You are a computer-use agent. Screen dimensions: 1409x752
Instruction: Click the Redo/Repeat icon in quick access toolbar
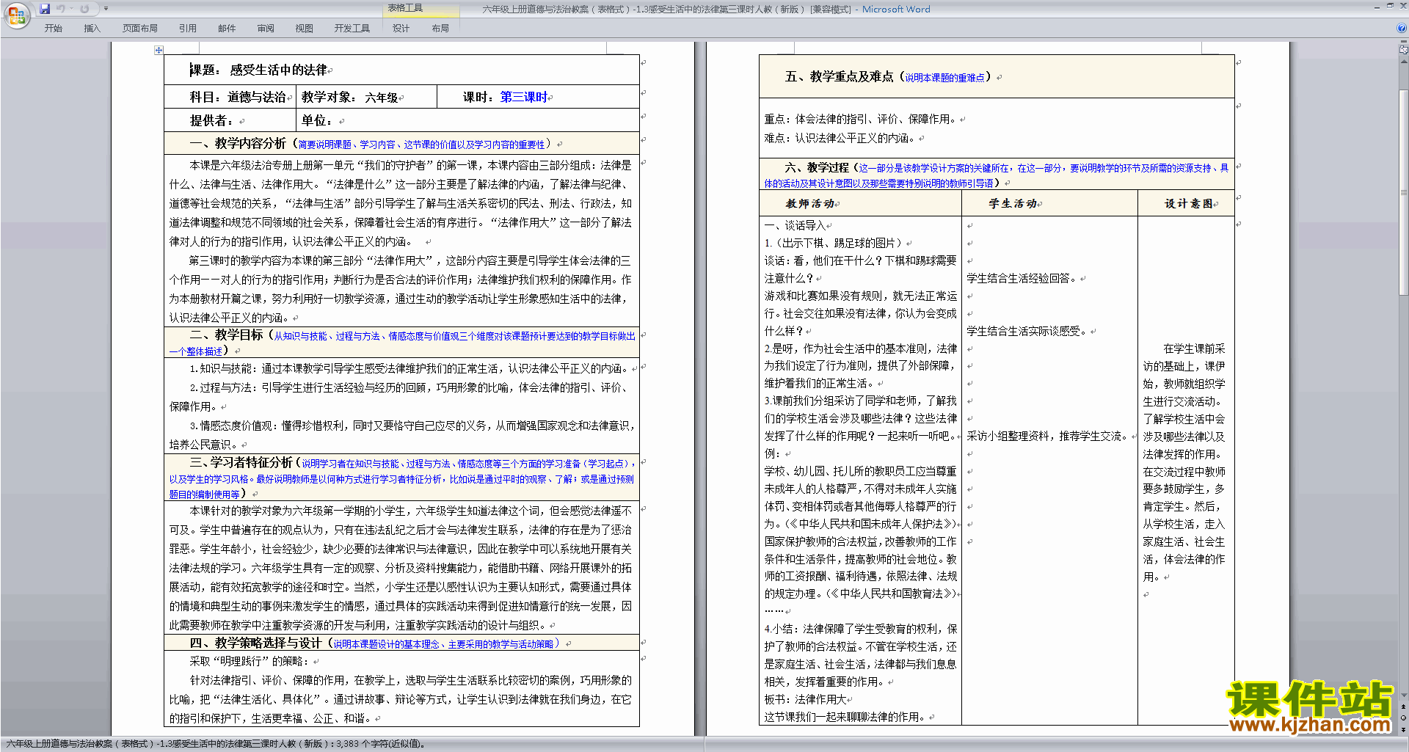point(85,9)
